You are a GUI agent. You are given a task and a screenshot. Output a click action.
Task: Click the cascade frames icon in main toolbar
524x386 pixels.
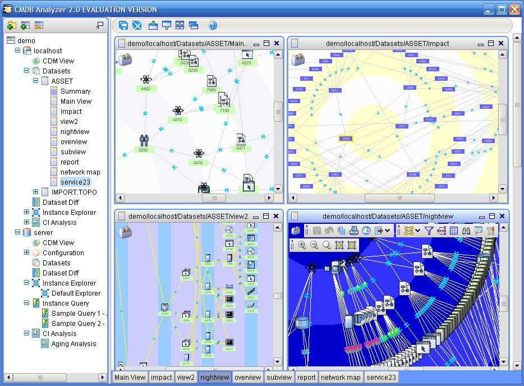pos(123,25)
